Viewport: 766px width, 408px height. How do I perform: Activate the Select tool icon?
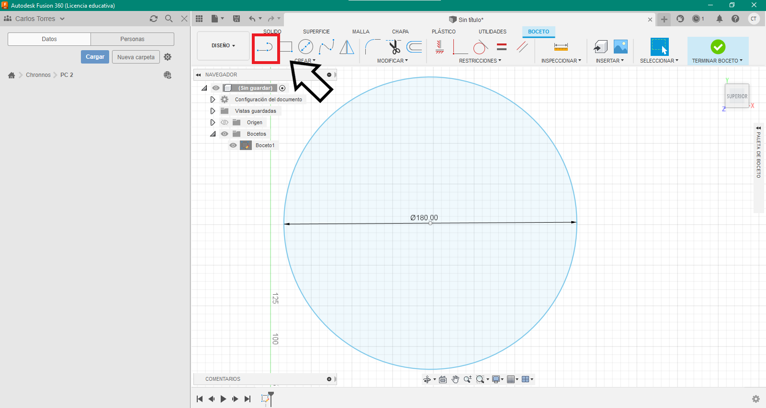660,47
